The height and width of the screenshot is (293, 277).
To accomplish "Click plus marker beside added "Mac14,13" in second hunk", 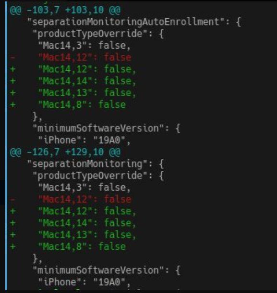I will coord(12,235).
